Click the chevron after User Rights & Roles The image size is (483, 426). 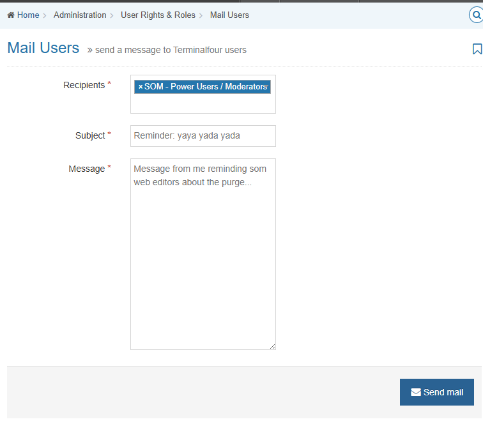pos(201,15)
